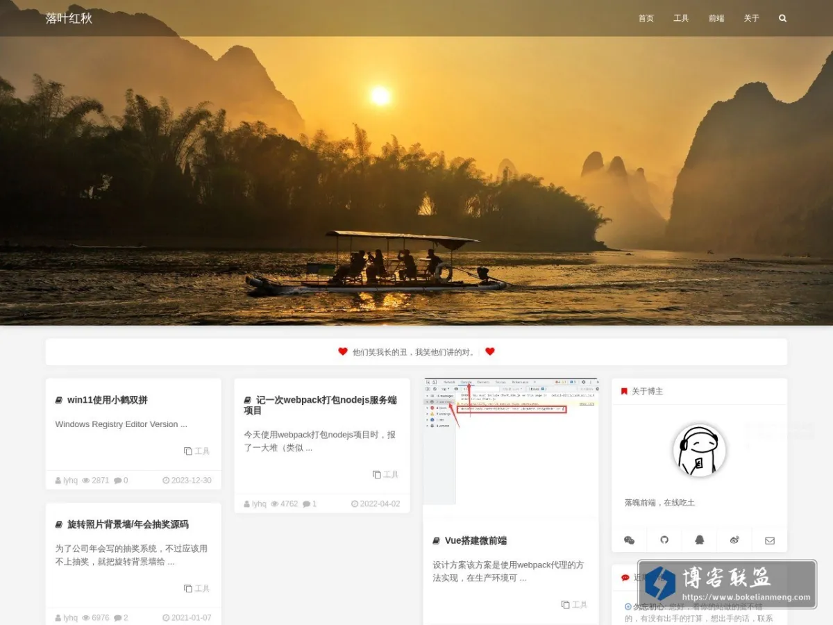Open post 记一次webpack打包nodejs服务端项目
Image resolution: width=833 pixels, height=625 pixels.
pyautogui.click(x=320, y=405)
